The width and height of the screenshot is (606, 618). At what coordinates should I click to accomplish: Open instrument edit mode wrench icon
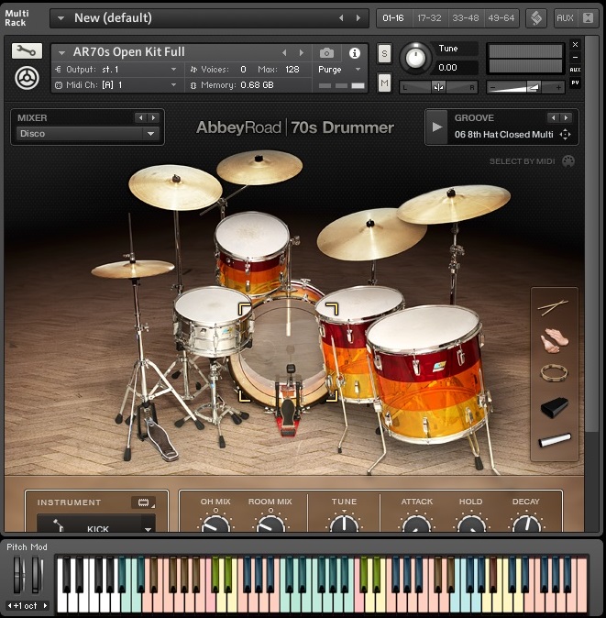27,50
